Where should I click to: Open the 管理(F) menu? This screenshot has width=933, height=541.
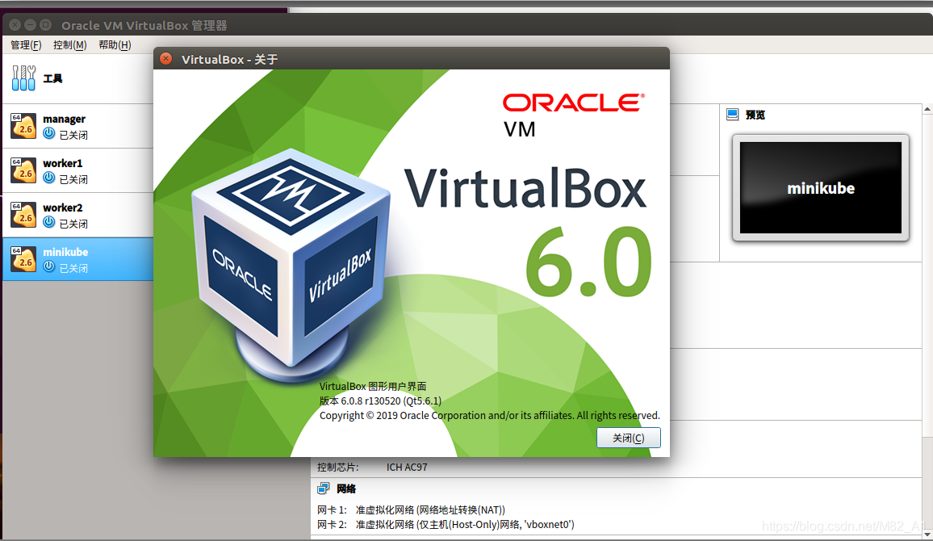pyautogui.click(x=26, y=44)
